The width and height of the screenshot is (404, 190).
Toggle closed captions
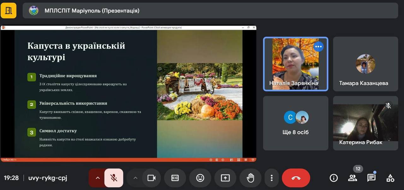pos(175,178)
